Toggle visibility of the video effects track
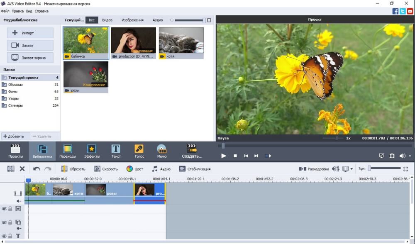415x244 pixels. (x=4, y=209)
